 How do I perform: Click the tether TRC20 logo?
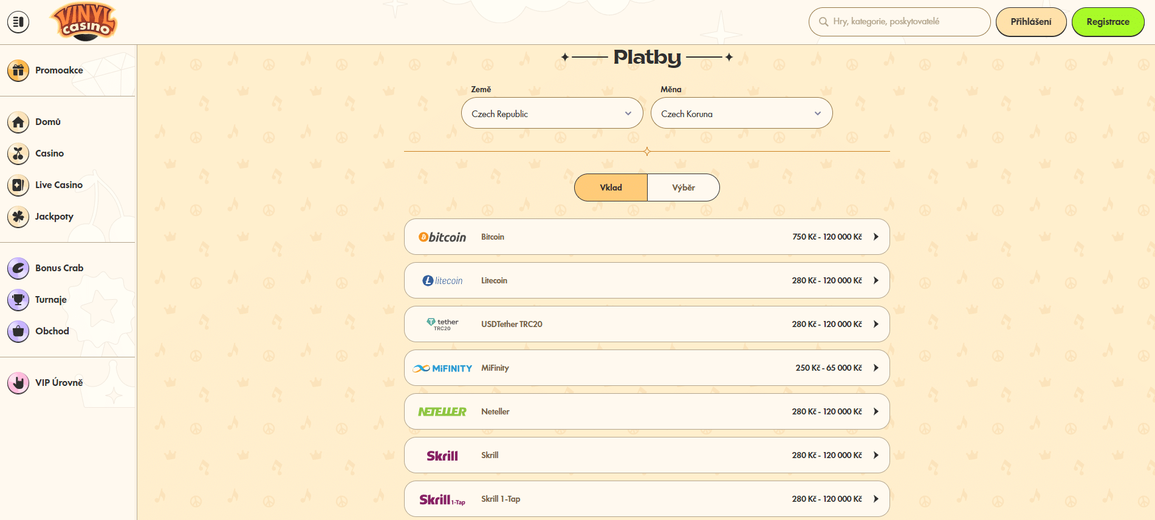[442, 325]
